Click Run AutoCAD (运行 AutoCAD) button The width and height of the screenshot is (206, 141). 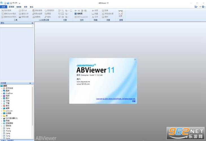click(81, 17)
